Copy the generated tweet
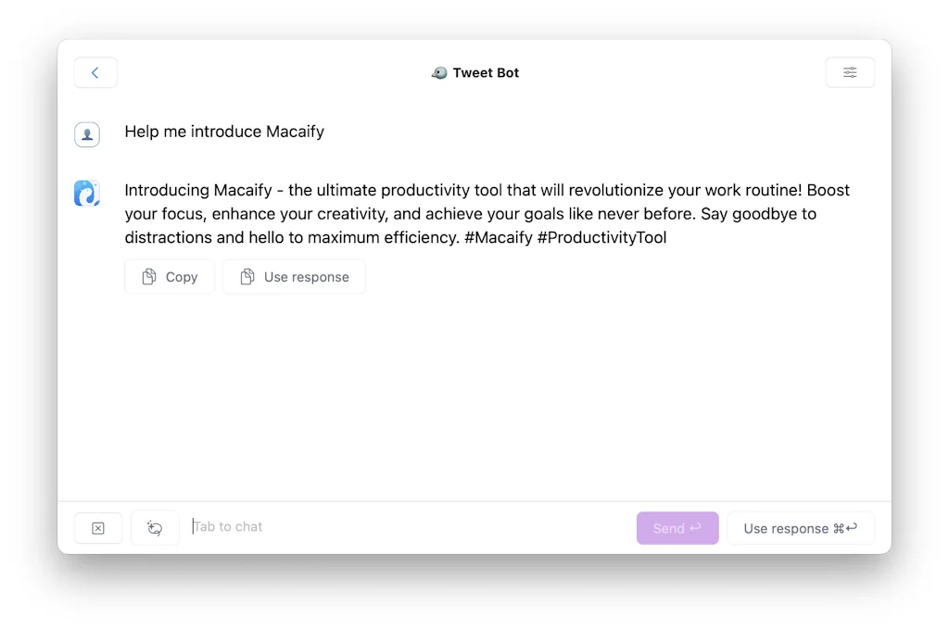The height and width of the screenshot is (630, 949). click(x=170, y=276)
